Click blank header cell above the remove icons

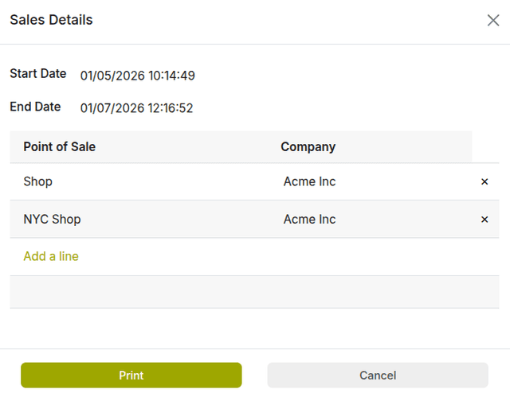coord(486,147)
